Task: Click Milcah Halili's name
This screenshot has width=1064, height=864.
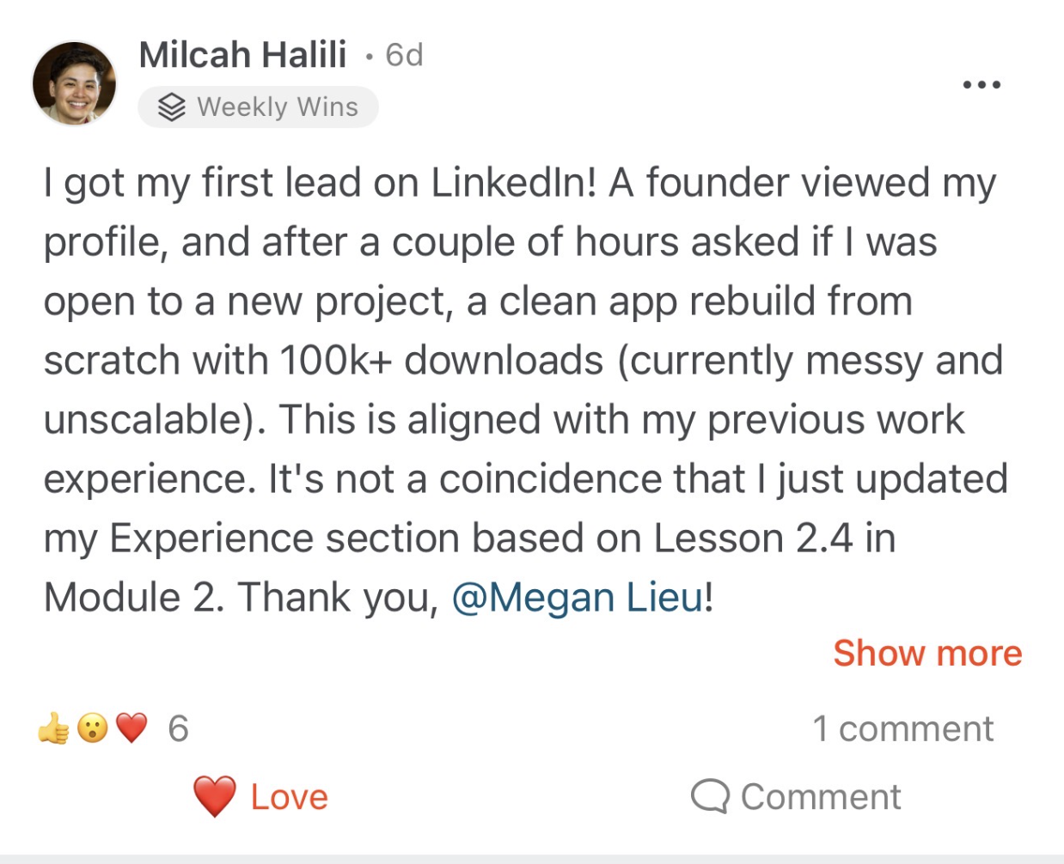Action: tap(243, 55)
